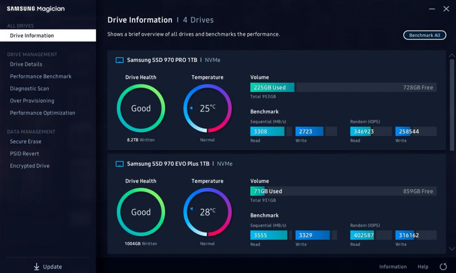
Task: Click the 316162 random write bar
Action: [x=416, y=235]
